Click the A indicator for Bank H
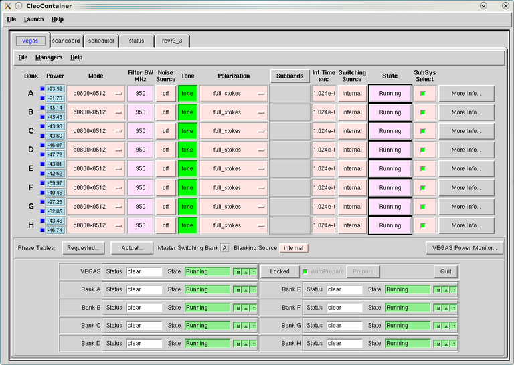Image resolution: width=514 pixels, height=365 pixels. 446,344
